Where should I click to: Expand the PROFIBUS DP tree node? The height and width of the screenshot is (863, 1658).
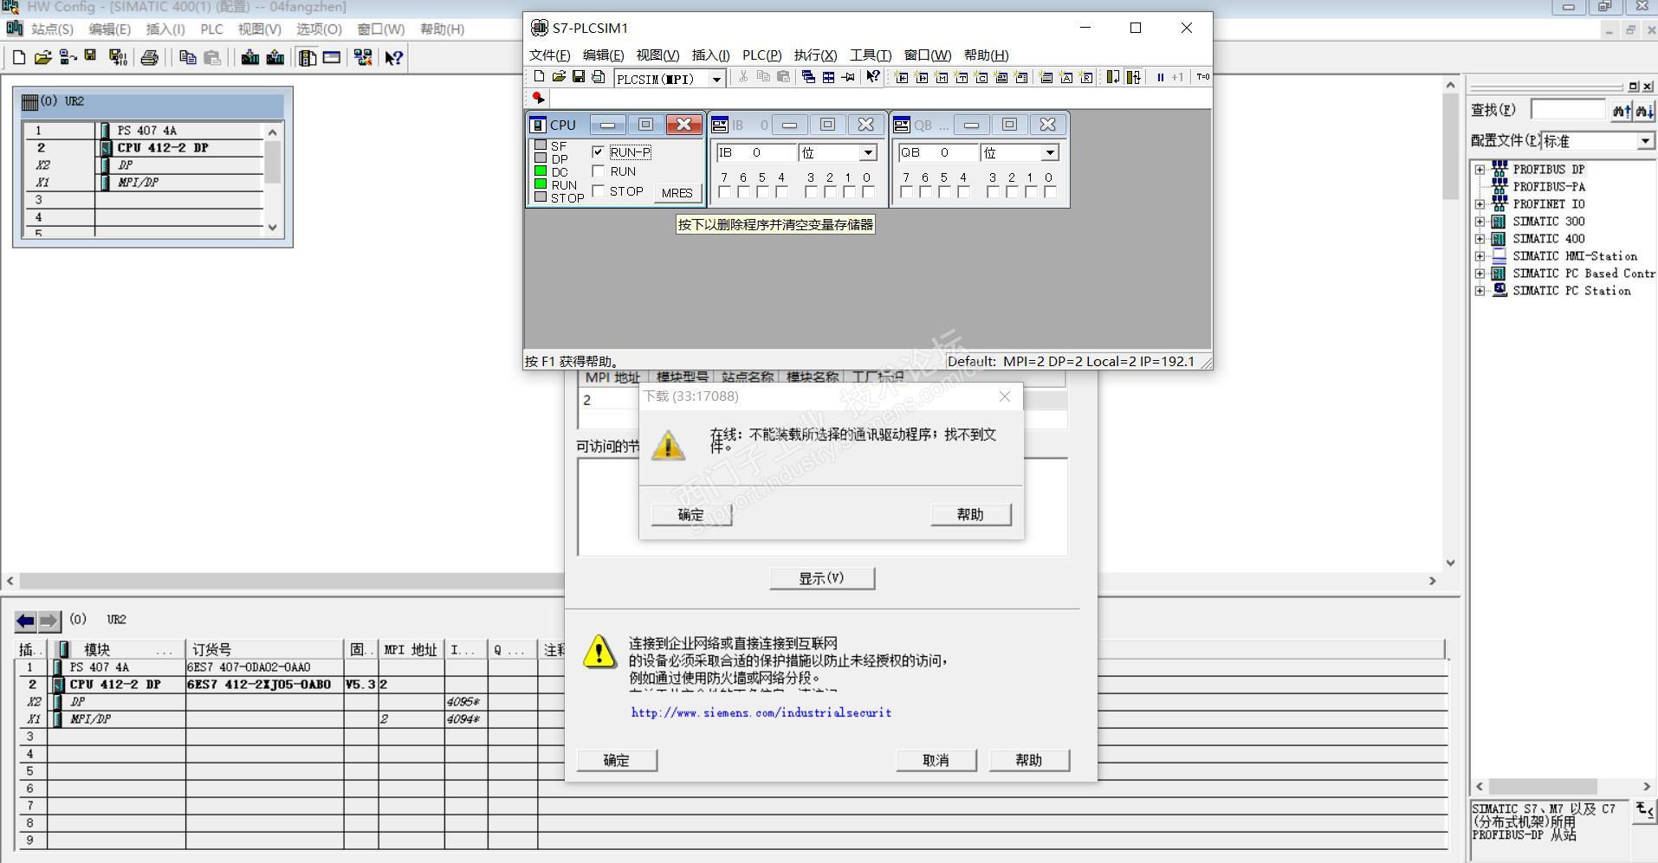point(1480,170)
